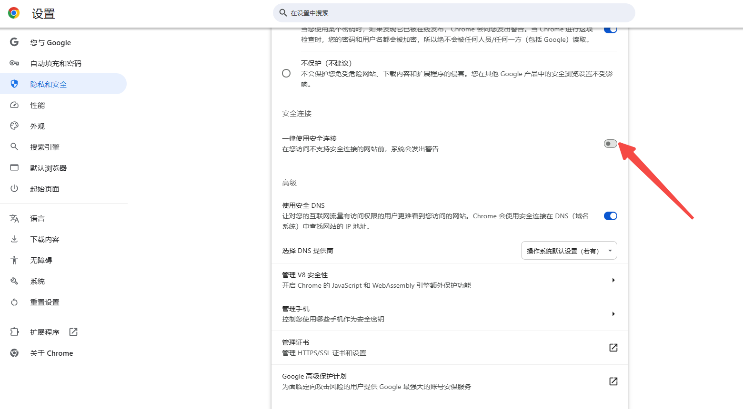Open 语言 settings

(x=63, y=218)
